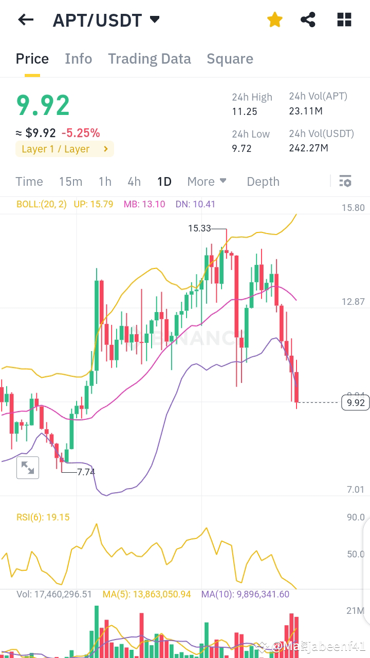
Task: Select the 1D timeframe
Action: point(164,181)
